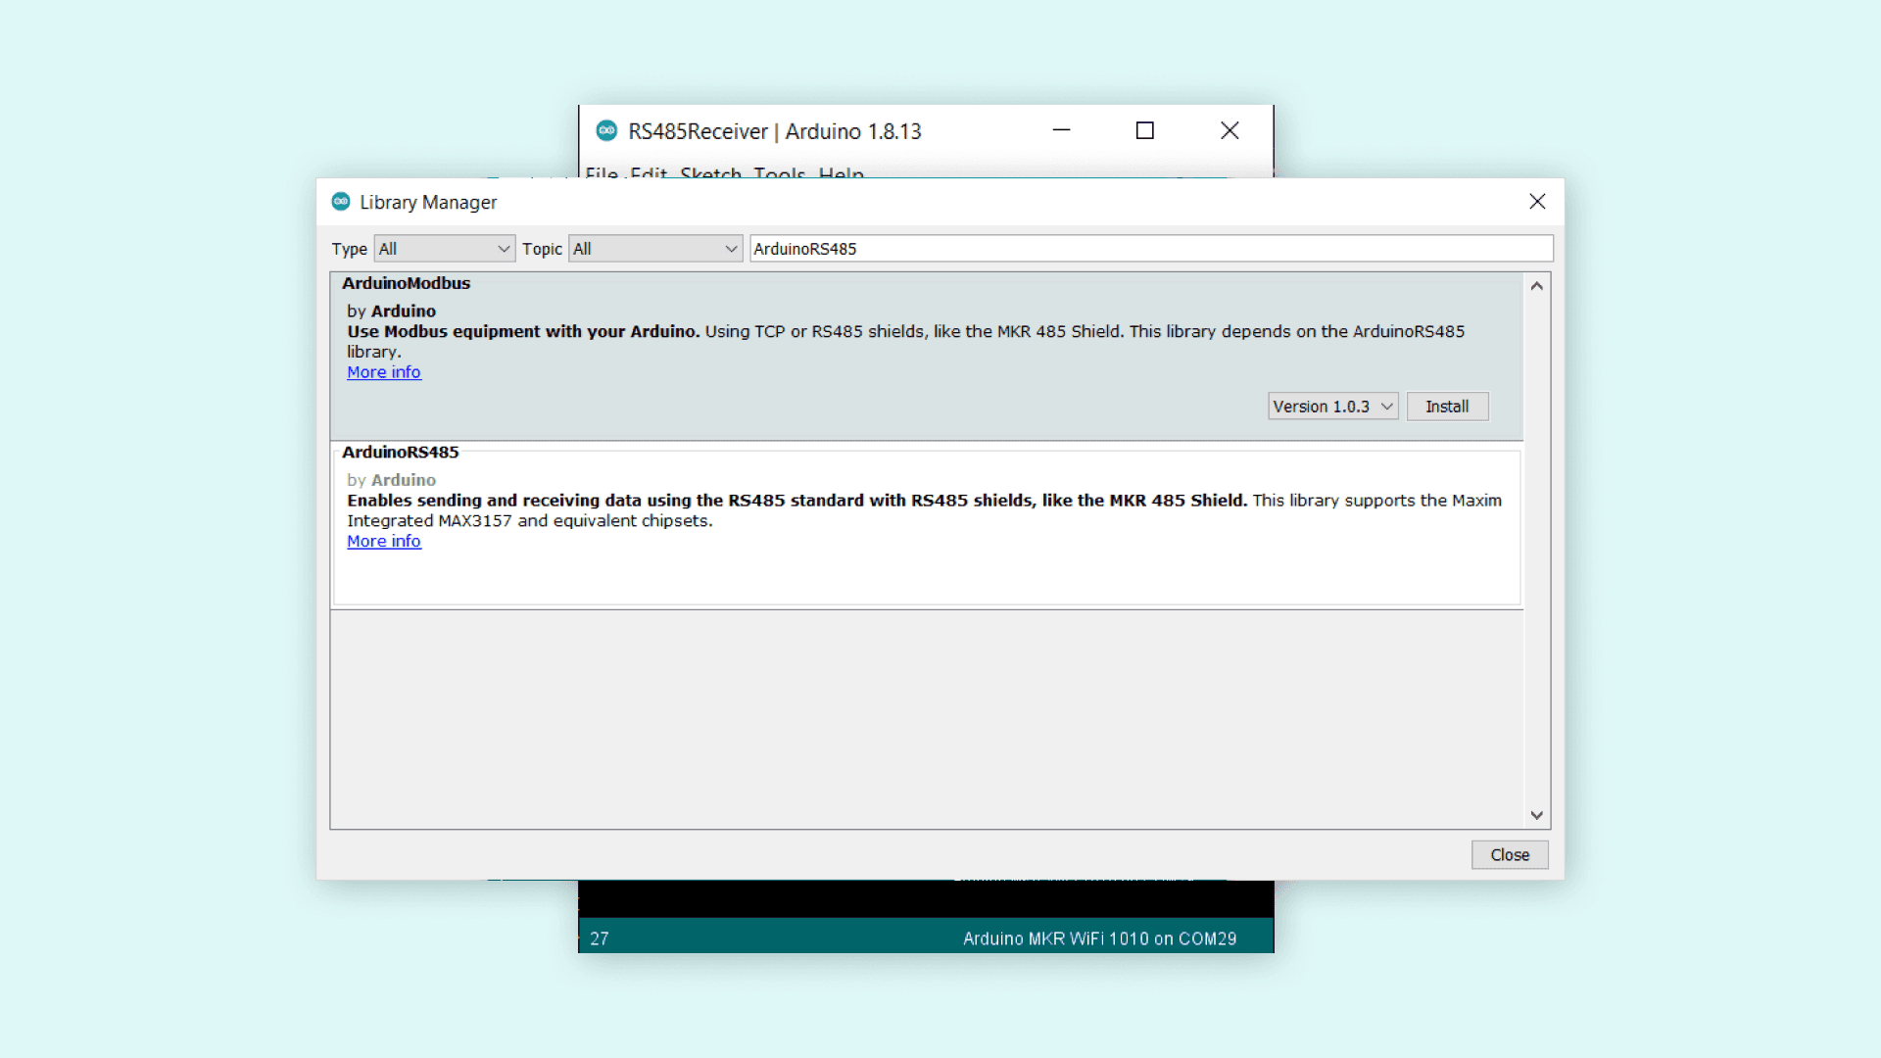Focus the ArduinoRS485 search field
Viewport: 1881px width, 1058px height.
click(1150, 249)
